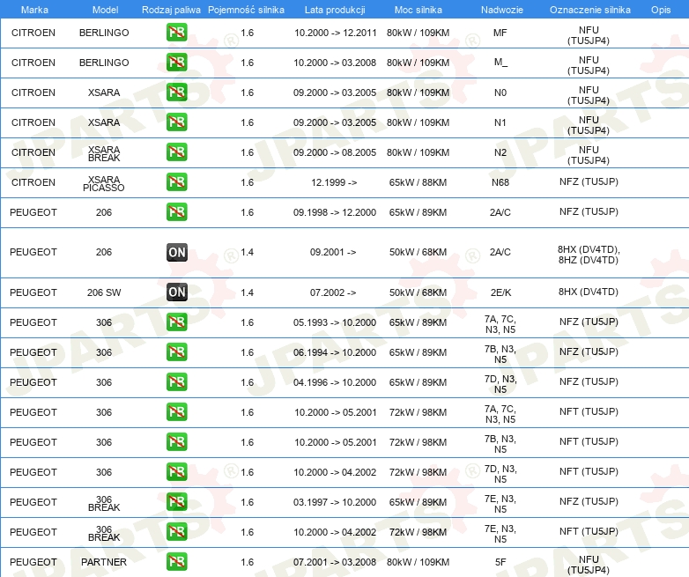Click petrol icon in Xsara N0 row
689x577 pixels.
[x=176, y=92]
